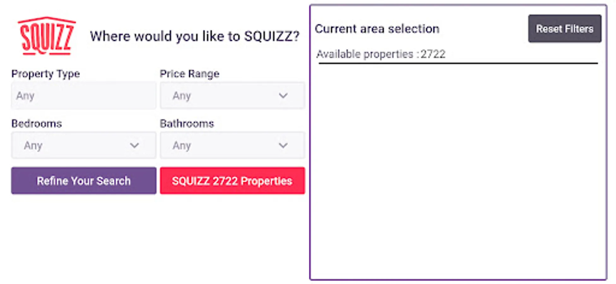Click the empty area selection list

[458, 170]
